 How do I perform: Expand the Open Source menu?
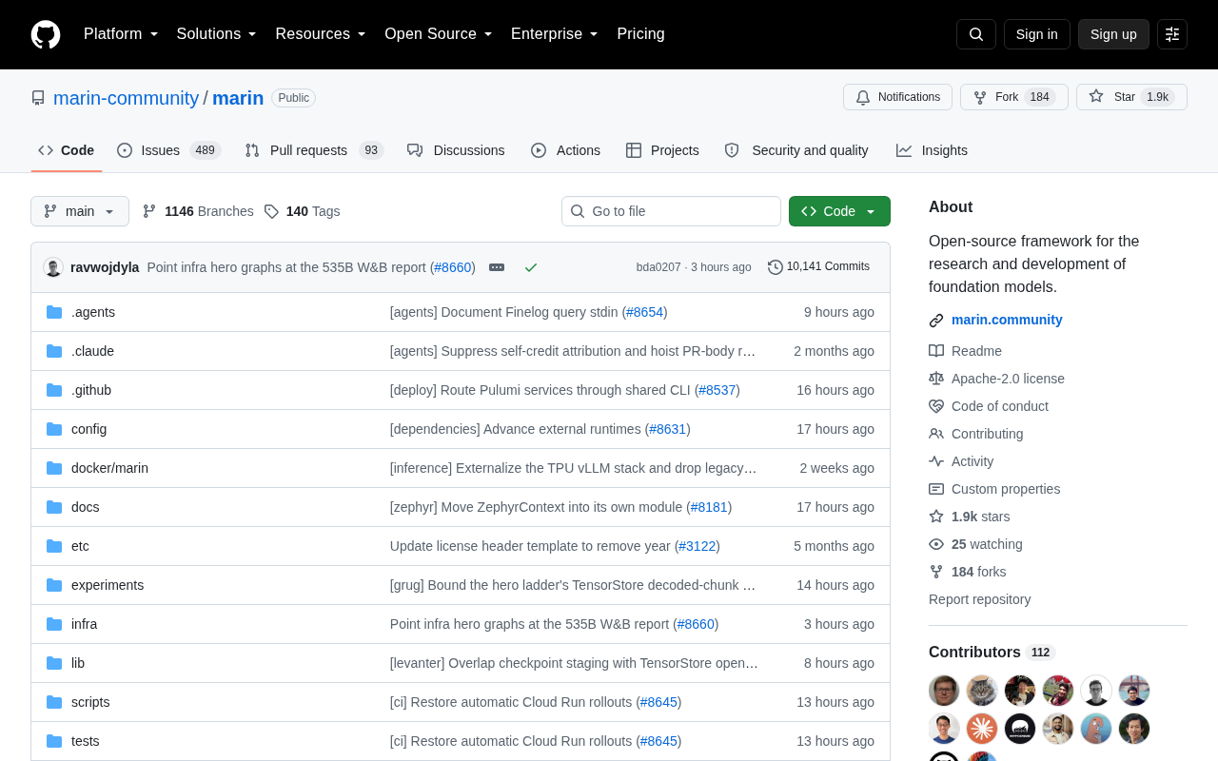(x=439, y=34)
